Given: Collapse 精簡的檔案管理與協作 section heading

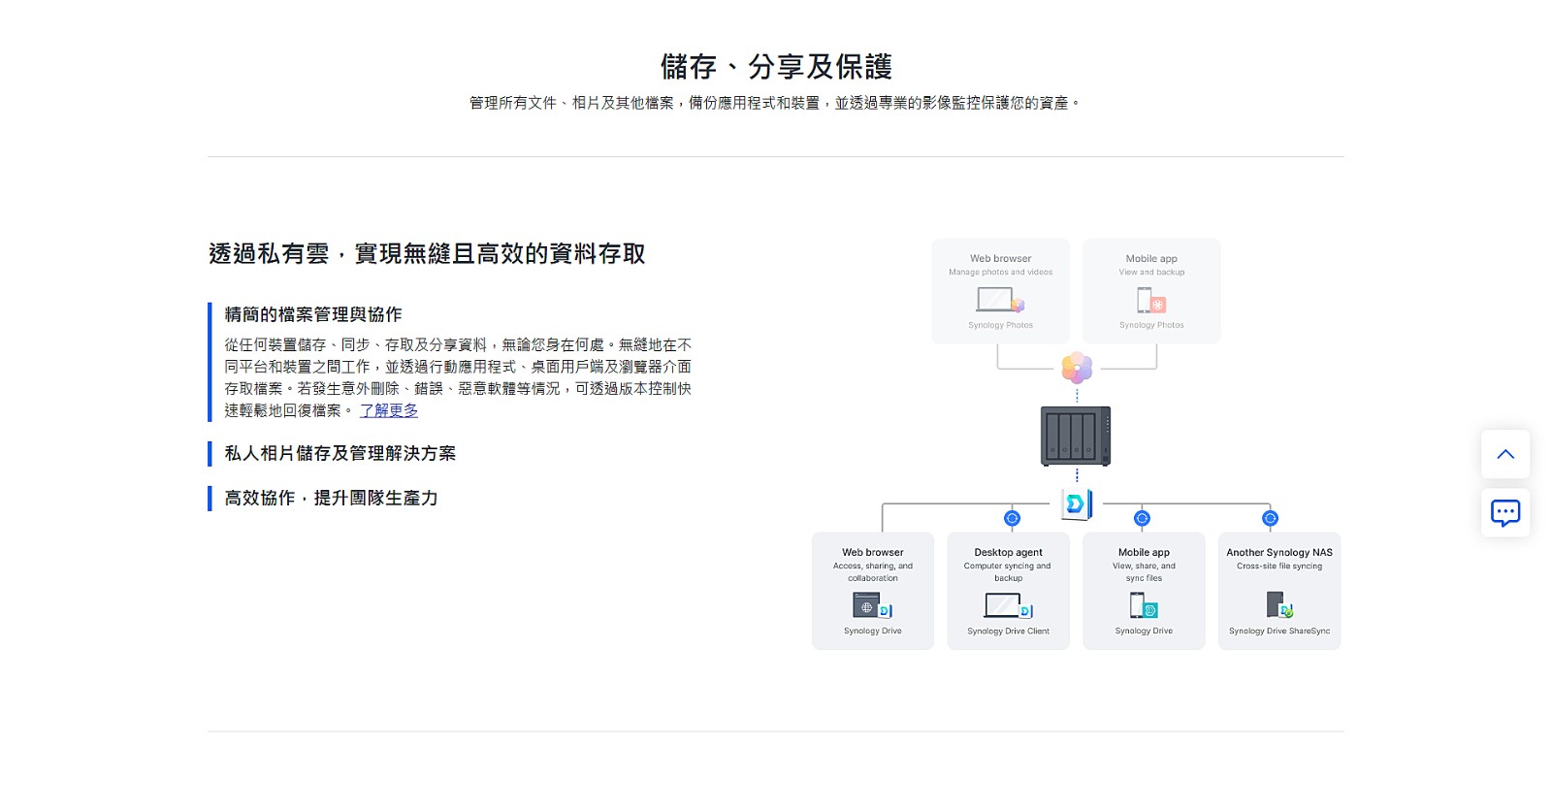Looking at the screenshot, I should pos(312,314).
